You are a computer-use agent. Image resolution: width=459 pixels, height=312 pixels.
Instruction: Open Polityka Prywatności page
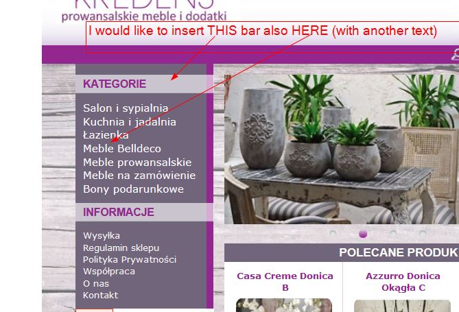130,260
